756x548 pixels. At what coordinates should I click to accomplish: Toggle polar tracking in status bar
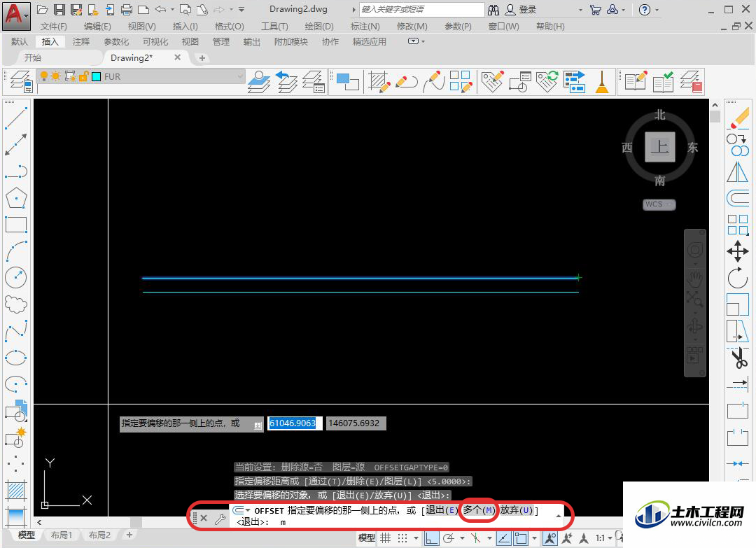point(449,538)
